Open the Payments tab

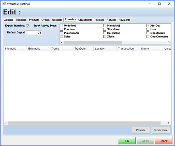[x=124, y=20]
